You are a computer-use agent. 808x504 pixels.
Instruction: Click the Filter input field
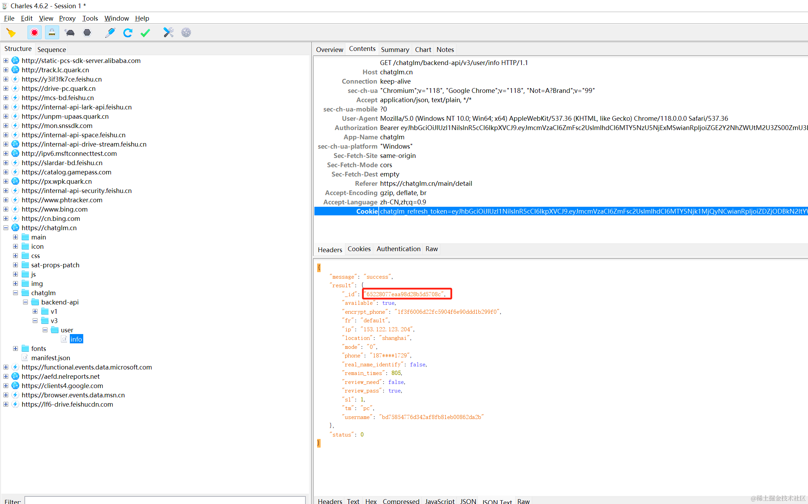165,501
